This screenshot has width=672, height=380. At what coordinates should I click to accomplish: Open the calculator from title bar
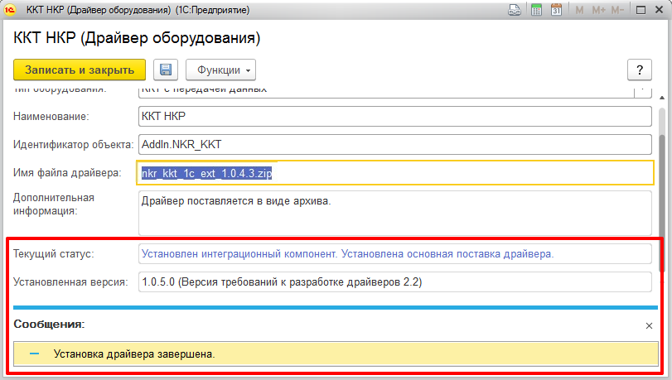pos(536,11)
